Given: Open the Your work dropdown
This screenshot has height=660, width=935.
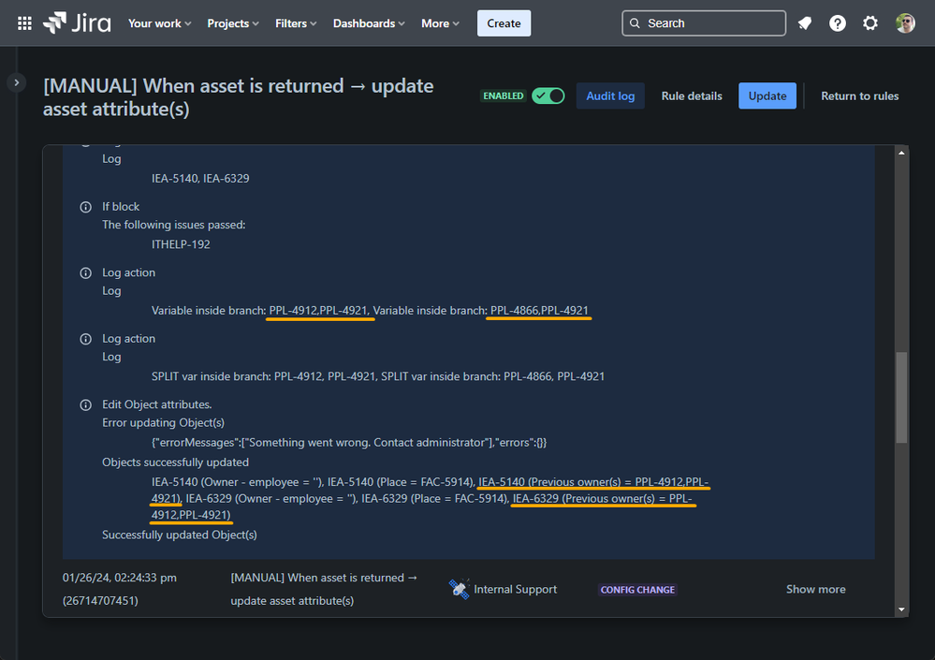Looking at the screenshot, I should (x=159, y=23).
